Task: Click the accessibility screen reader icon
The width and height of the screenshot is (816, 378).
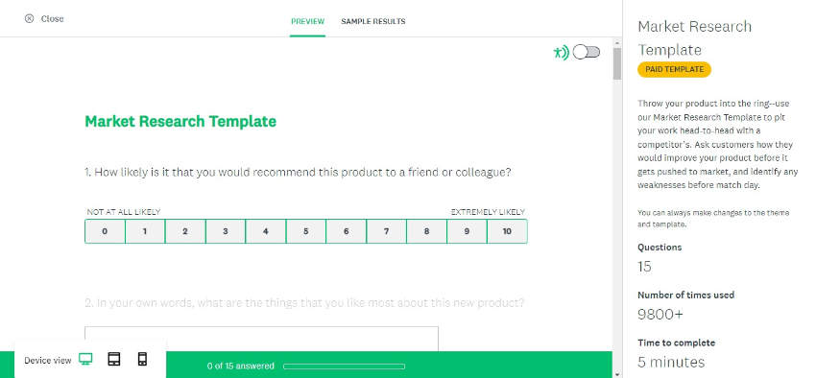Action: [x=561, y=53]
